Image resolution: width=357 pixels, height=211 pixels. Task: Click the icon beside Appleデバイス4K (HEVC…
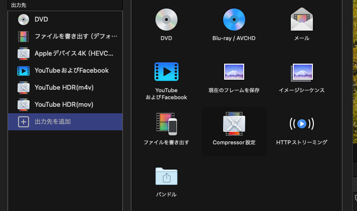coord(24,54)
